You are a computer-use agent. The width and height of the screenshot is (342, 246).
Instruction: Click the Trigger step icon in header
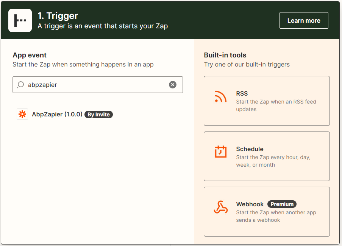[20, 20]
